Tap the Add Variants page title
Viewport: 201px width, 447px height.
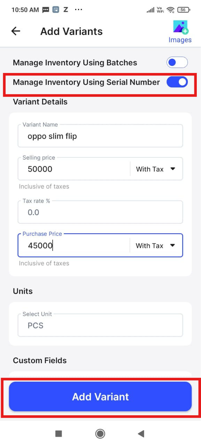(x=71, y=31)
